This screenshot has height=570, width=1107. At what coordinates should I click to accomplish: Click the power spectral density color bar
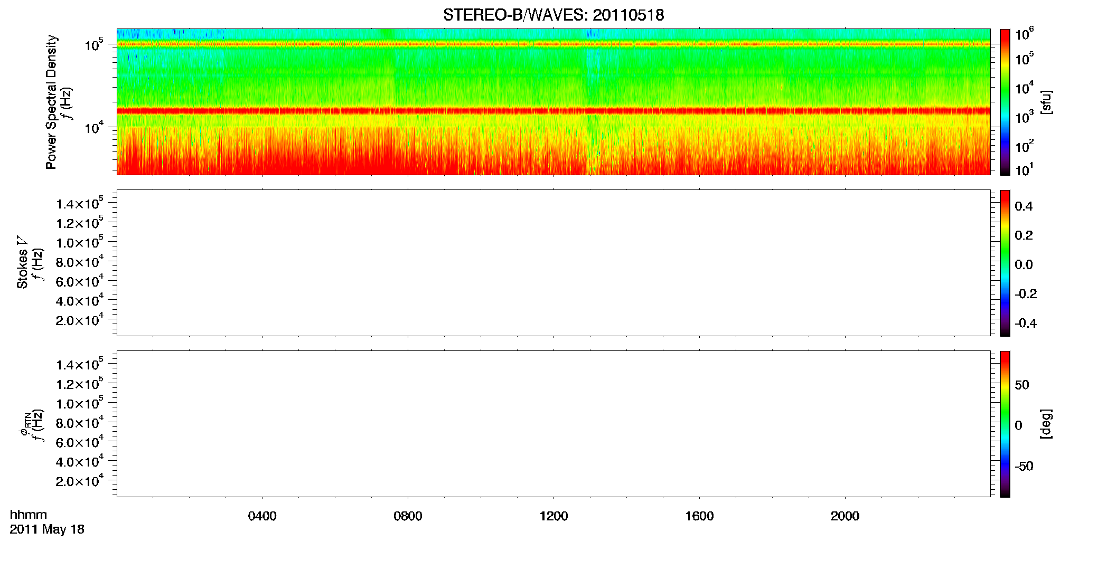point(1005,102)
